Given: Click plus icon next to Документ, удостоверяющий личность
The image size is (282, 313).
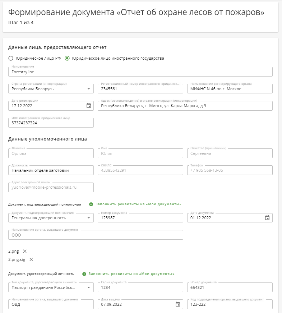Looking at the screenshot, I should coord(84,274).
